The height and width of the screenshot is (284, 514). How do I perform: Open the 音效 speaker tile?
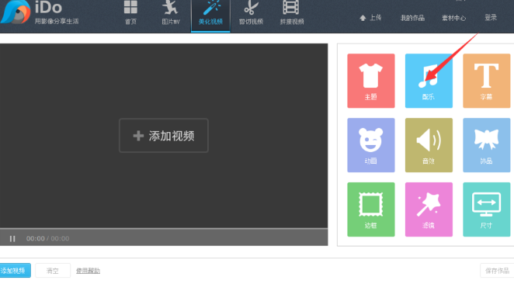(x=429, y=145)
